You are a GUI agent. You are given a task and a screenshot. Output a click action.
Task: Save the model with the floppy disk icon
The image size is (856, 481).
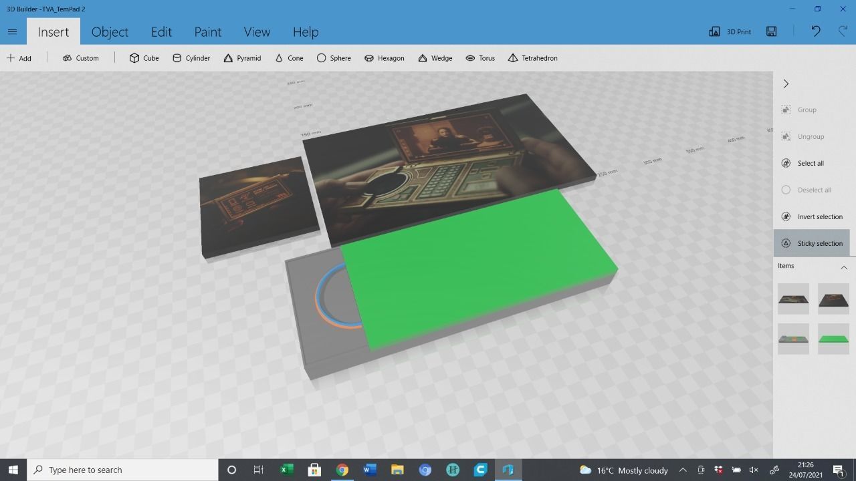[x=772, y=31]
